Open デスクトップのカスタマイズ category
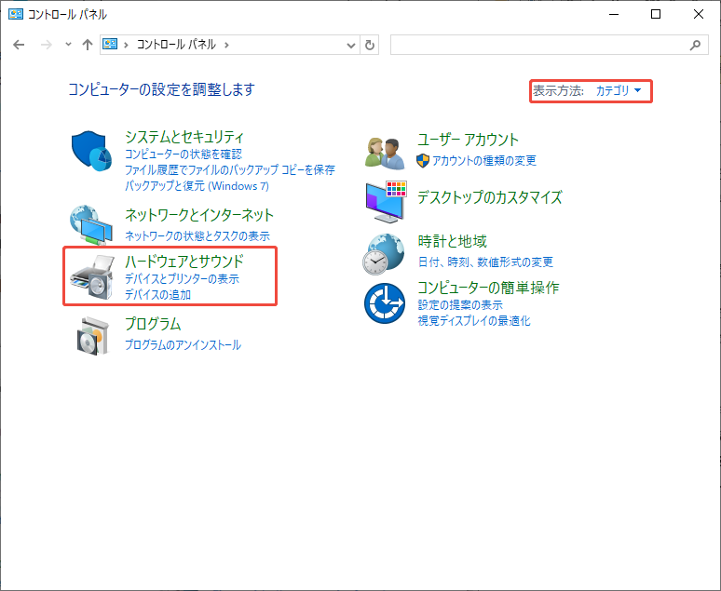Image resolution: width=721 pixels, height=591 pixels. click(x=489, y=197)
